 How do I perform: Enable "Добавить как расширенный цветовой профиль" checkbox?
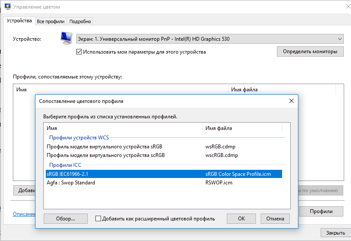point(98,219)
